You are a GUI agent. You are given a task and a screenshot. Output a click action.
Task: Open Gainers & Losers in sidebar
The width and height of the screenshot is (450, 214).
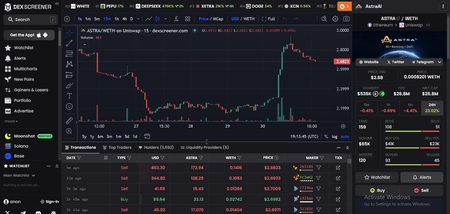[x=26, y=90]
